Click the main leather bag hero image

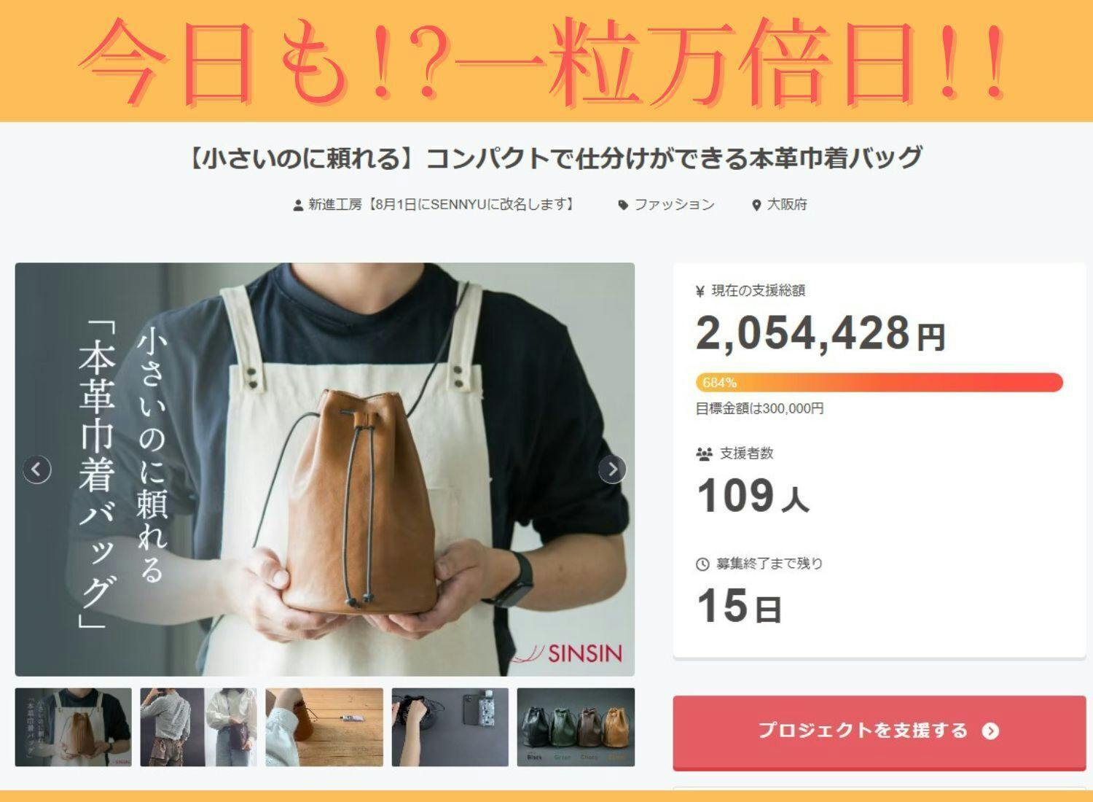(x=325, y=470)
